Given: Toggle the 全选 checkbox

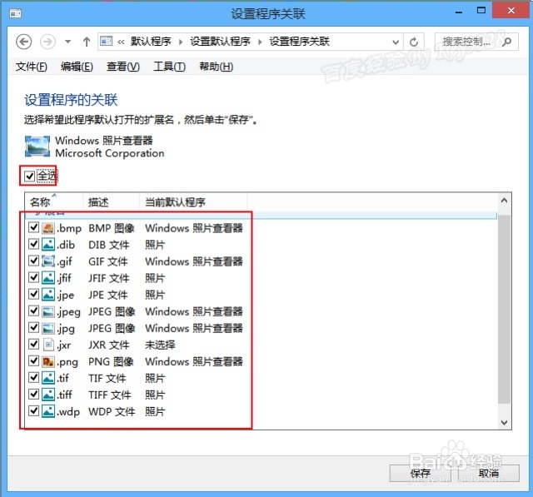Looking at the screenshot, I should point(29,176).
